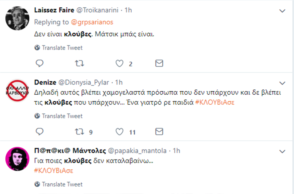The image size is (294, 194).
Task: Retweet Laissez Faire's tweet
Action: point(80,63)
